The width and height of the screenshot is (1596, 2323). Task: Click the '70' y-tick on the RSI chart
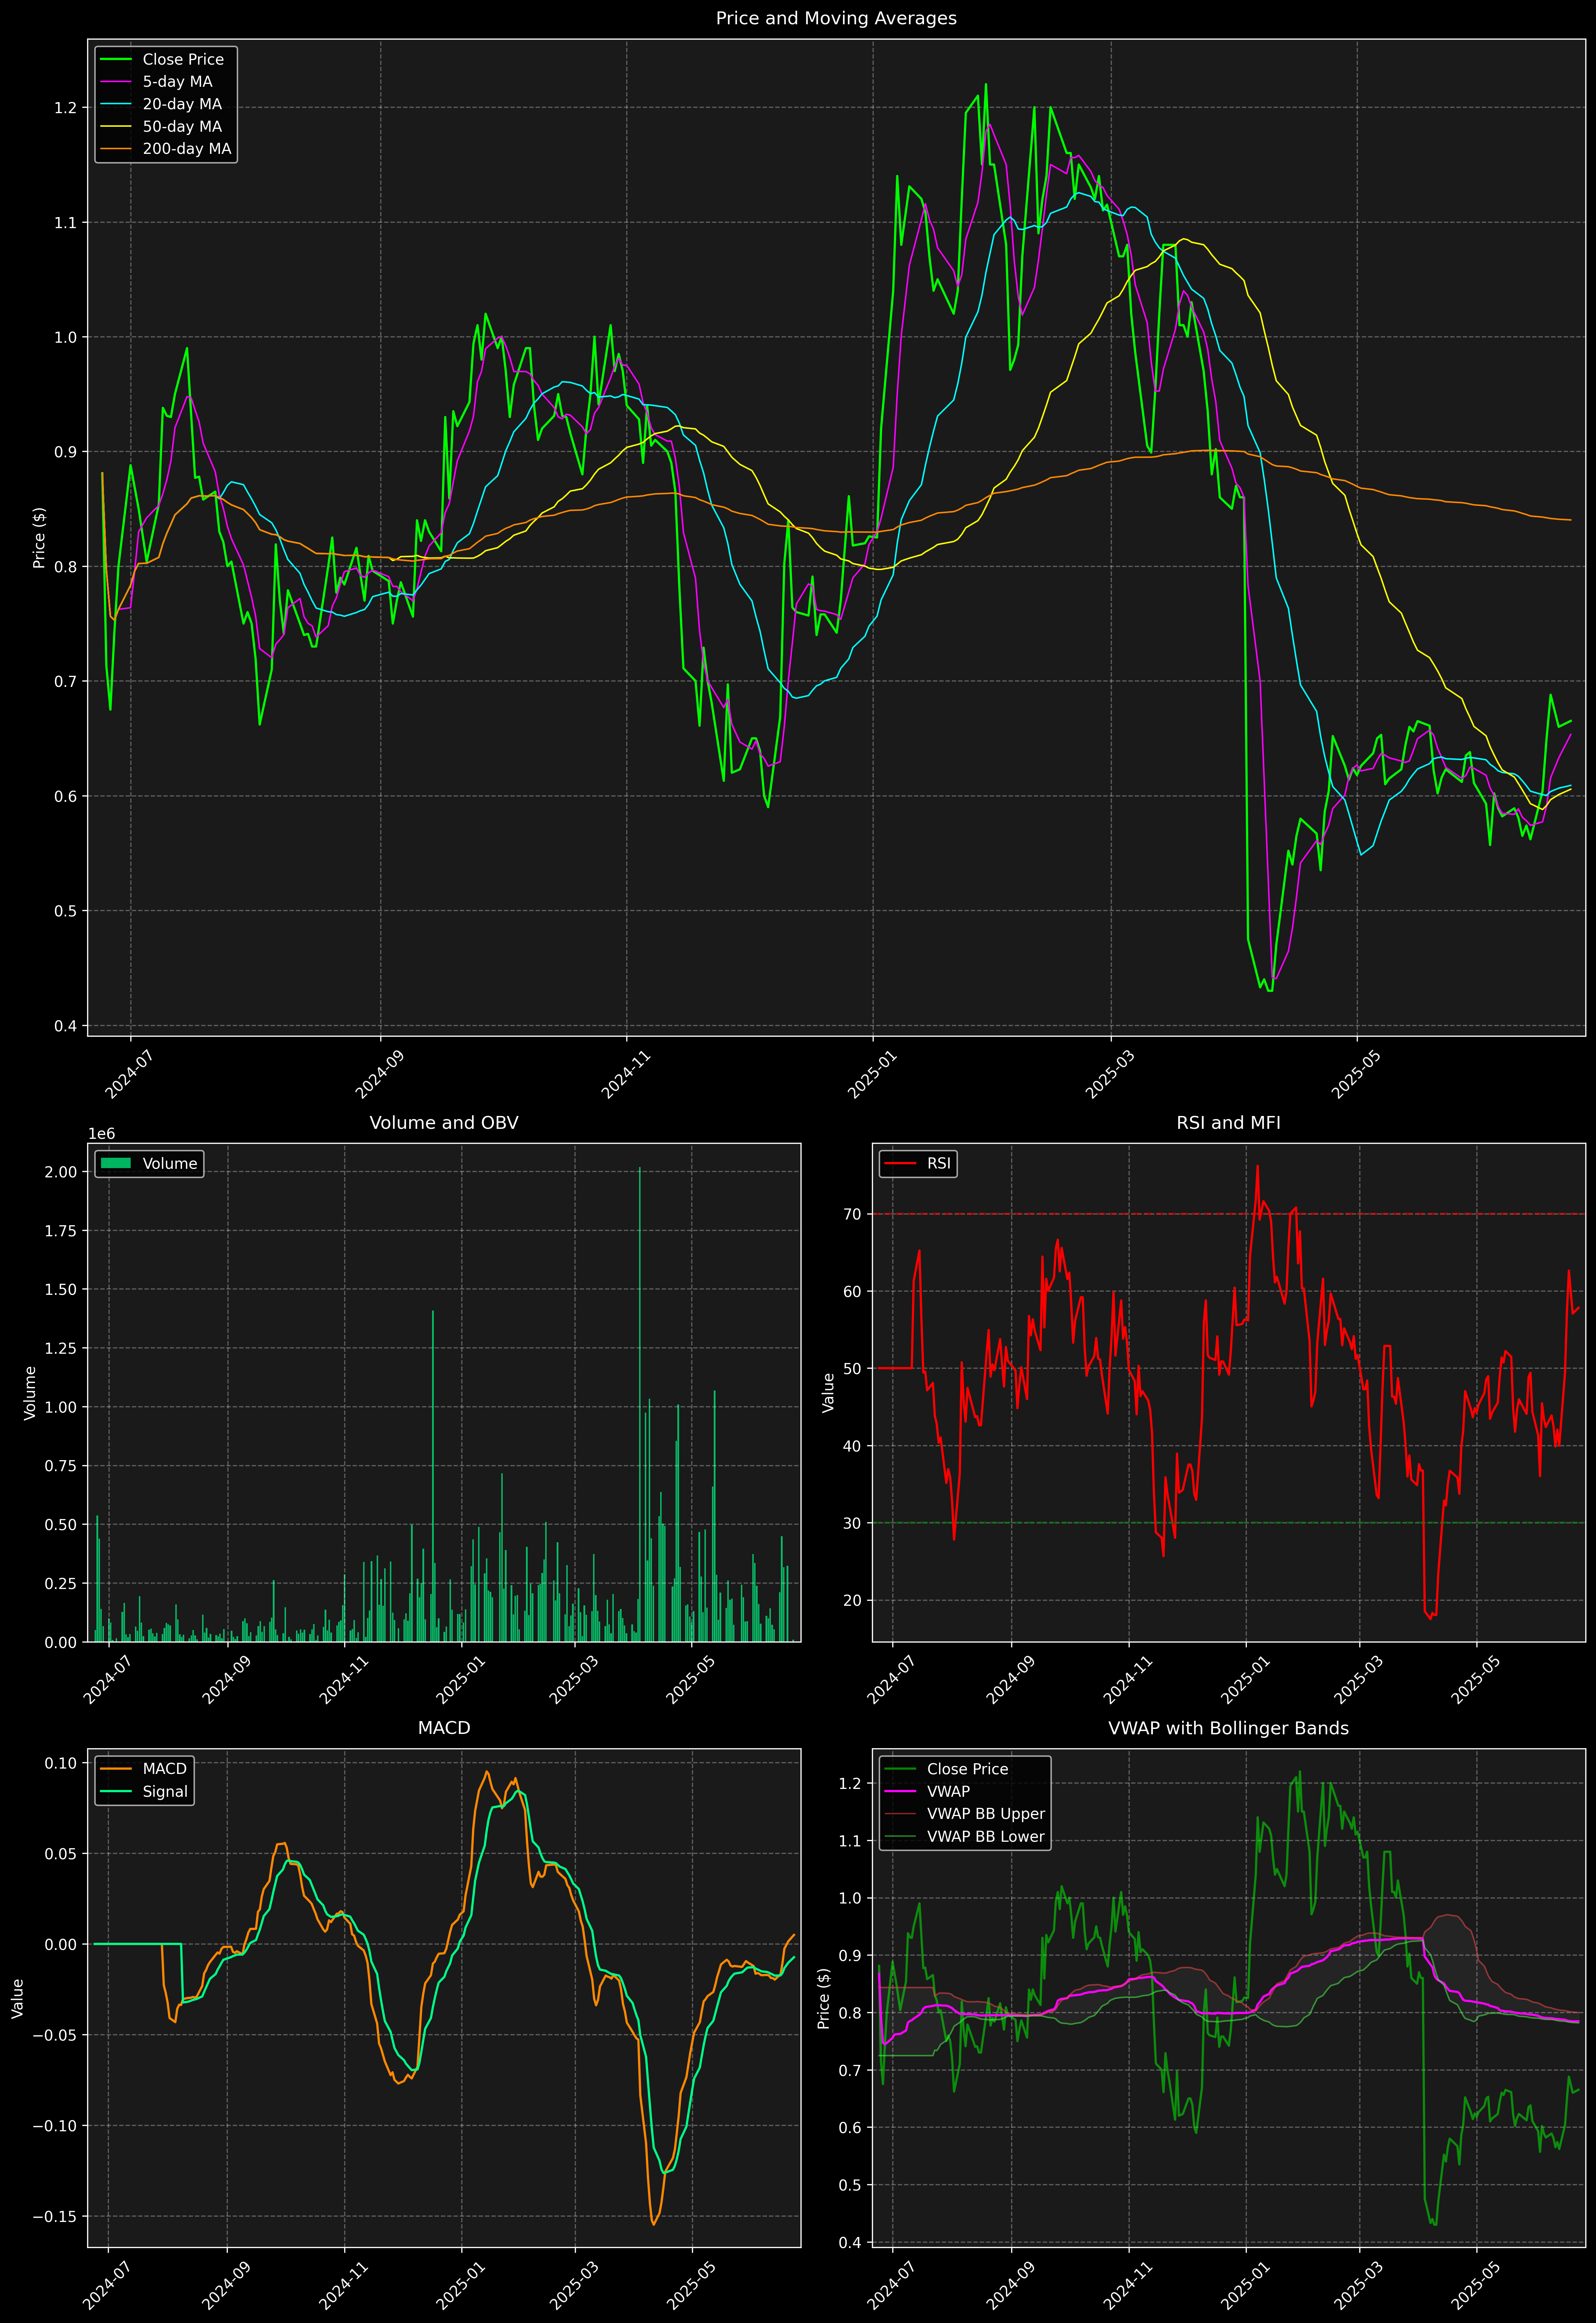coord(852,1215)
